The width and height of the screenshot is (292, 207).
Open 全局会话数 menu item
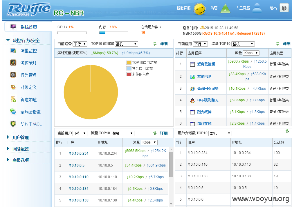point(30,112)
